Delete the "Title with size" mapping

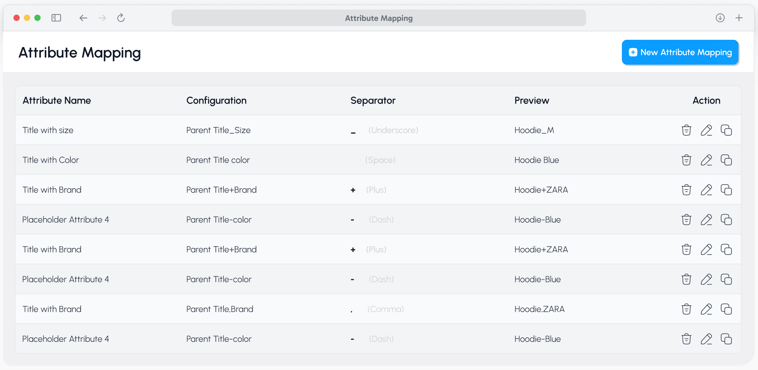686,130
